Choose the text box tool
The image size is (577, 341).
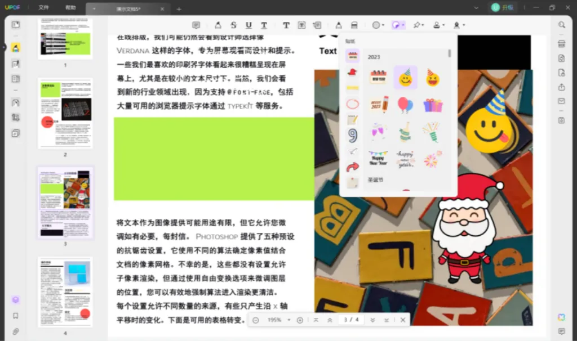click(x=301, y=25)
